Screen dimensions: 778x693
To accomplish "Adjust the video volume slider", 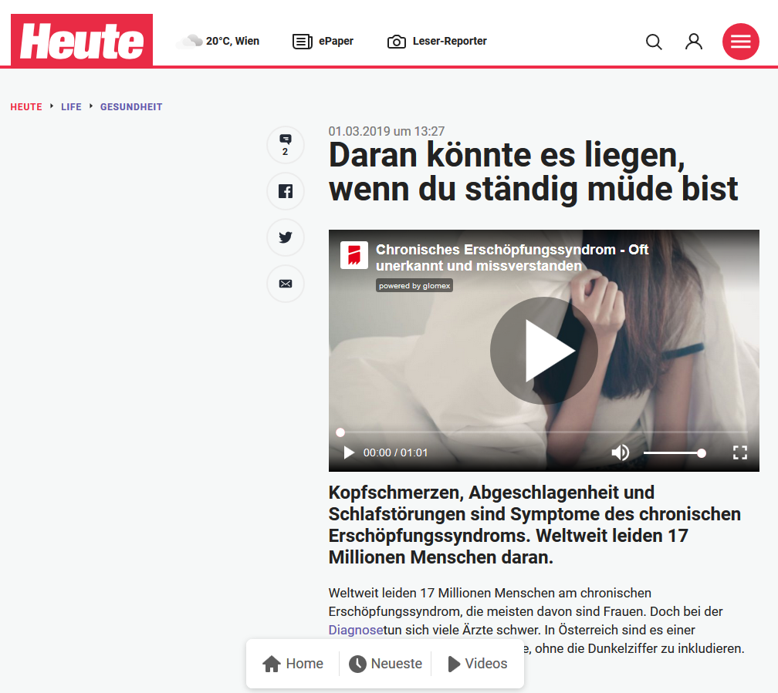I will (675, 452).
